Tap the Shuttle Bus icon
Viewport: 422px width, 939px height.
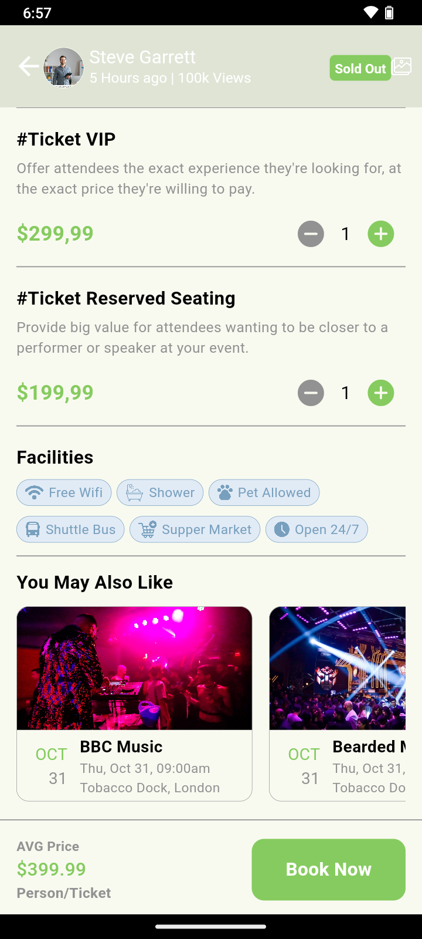tap(33, 529)
